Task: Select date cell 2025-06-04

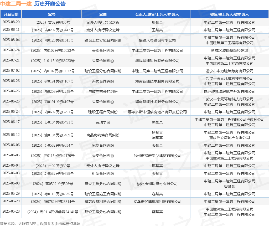Action: 11,165
